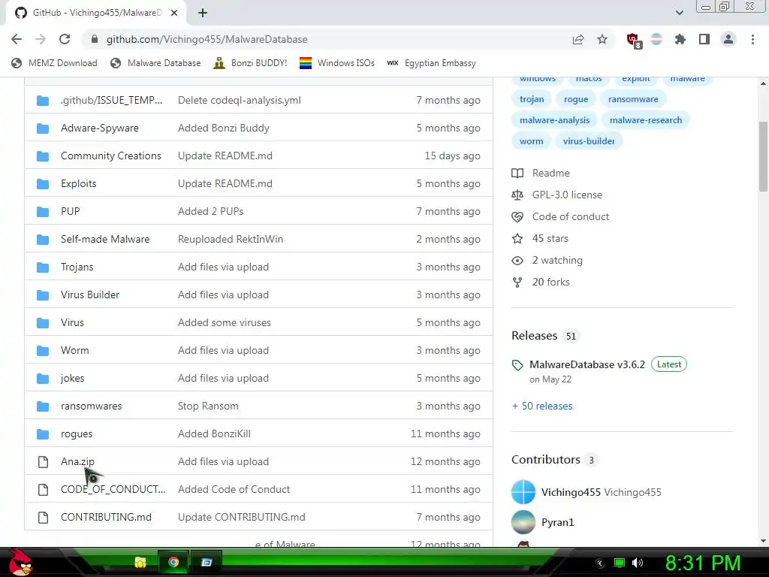The height and width of the screenshot is (577, 769).
Task: Mute sound via taskbar speaker icon
Action: 637,563
